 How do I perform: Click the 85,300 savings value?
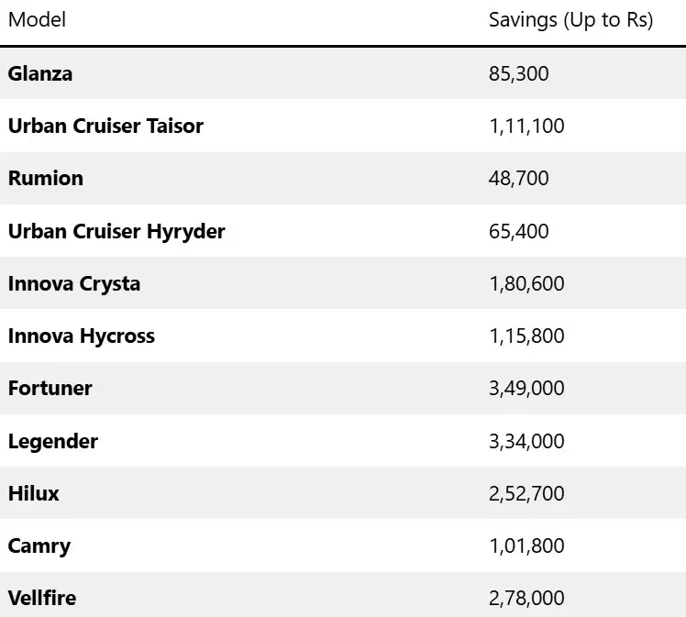519,74
